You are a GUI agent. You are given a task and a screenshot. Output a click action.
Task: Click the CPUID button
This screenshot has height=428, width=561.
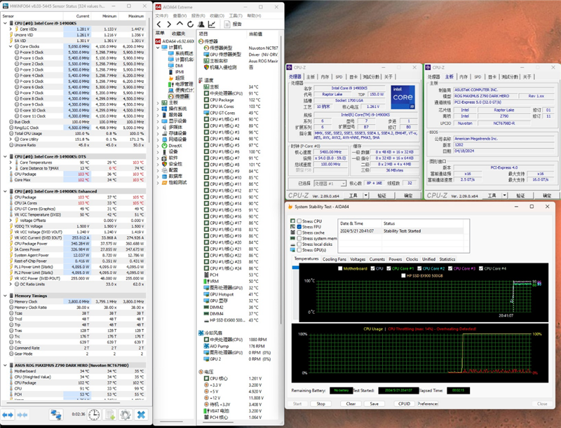405,403
